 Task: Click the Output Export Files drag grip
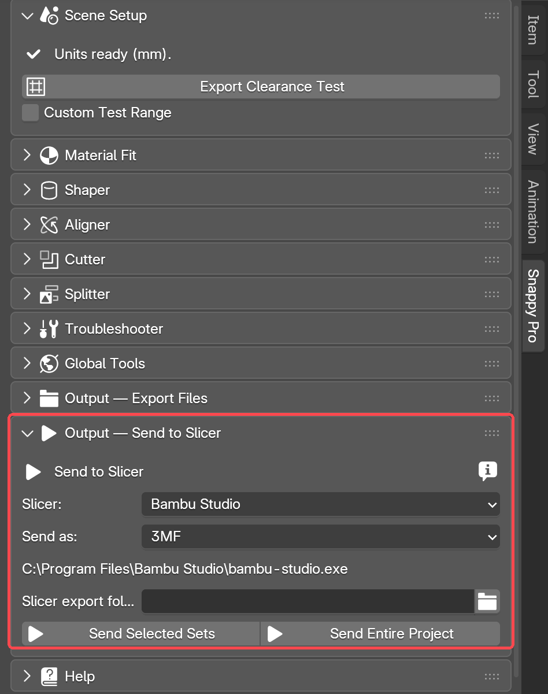tap(492, 398)
